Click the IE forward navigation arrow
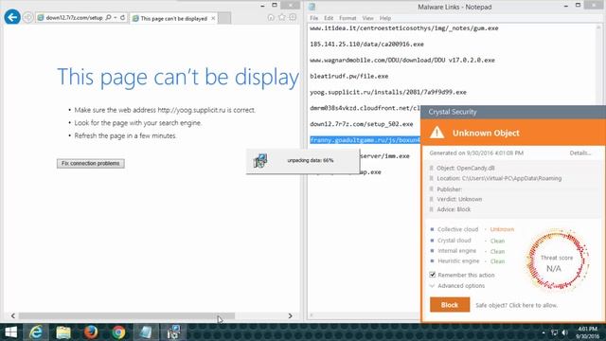606x341 pixels. (x=27, y=18)
